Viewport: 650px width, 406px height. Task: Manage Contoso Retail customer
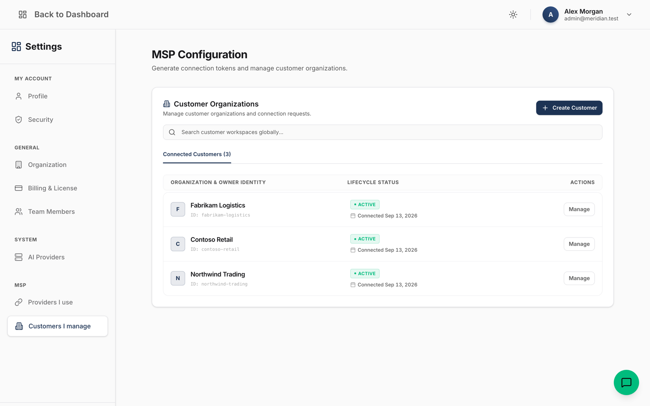[579, 244]
